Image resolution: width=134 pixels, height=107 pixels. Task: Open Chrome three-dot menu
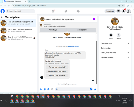coord(132,6)
